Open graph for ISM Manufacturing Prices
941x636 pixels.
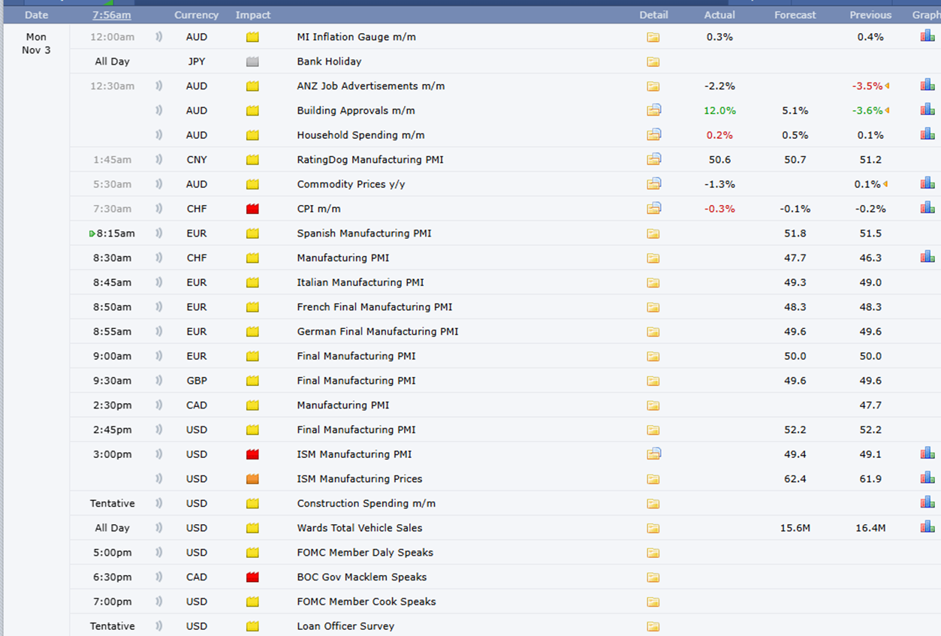(x=927, y=478)
